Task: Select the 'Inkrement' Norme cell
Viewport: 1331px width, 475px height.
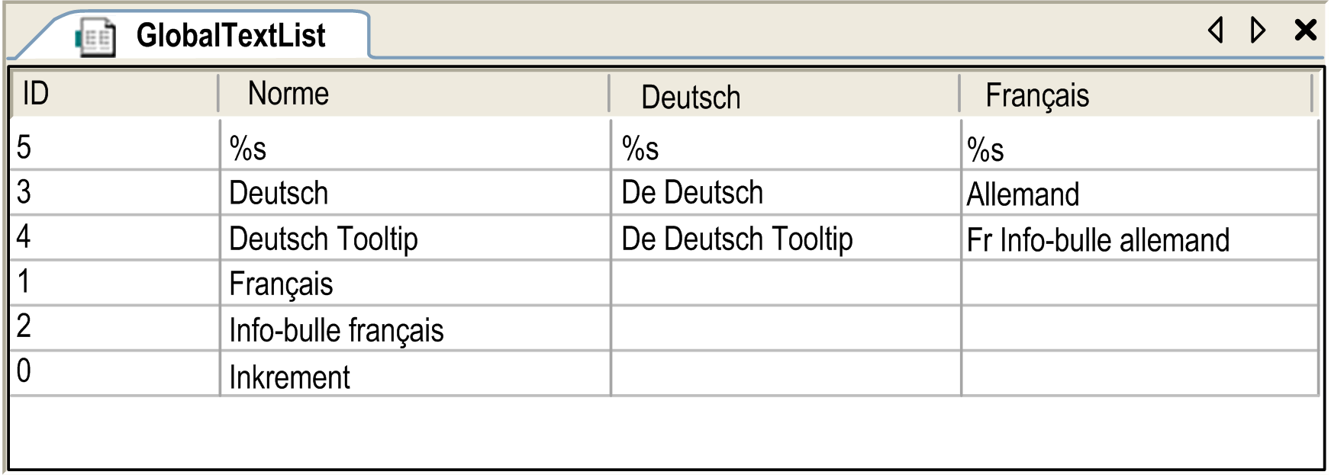Action: (415, 374)
